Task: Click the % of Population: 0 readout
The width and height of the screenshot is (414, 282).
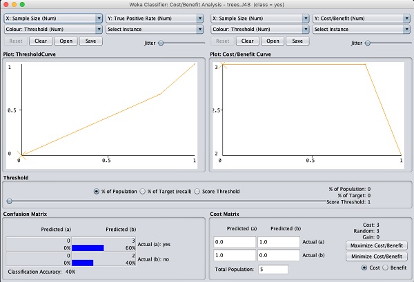Action: (x=350, y=189)
